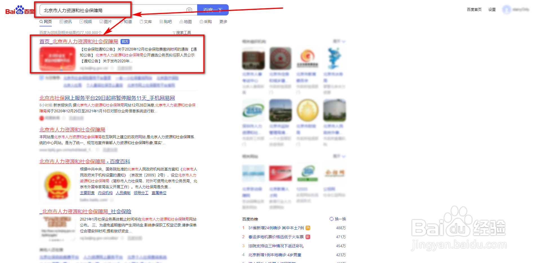Open the 地图 tab

point(186,22)
